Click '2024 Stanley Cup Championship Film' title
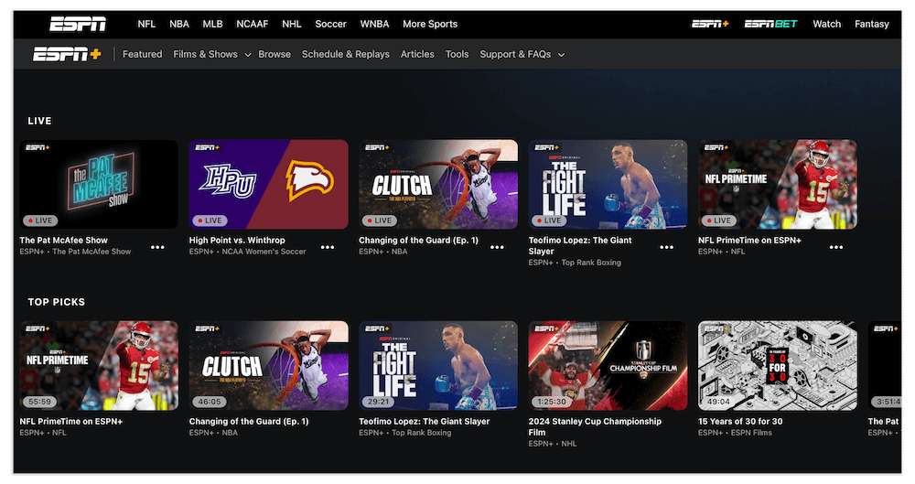Screen dimensions: 915x484 (x=596, y=426)
